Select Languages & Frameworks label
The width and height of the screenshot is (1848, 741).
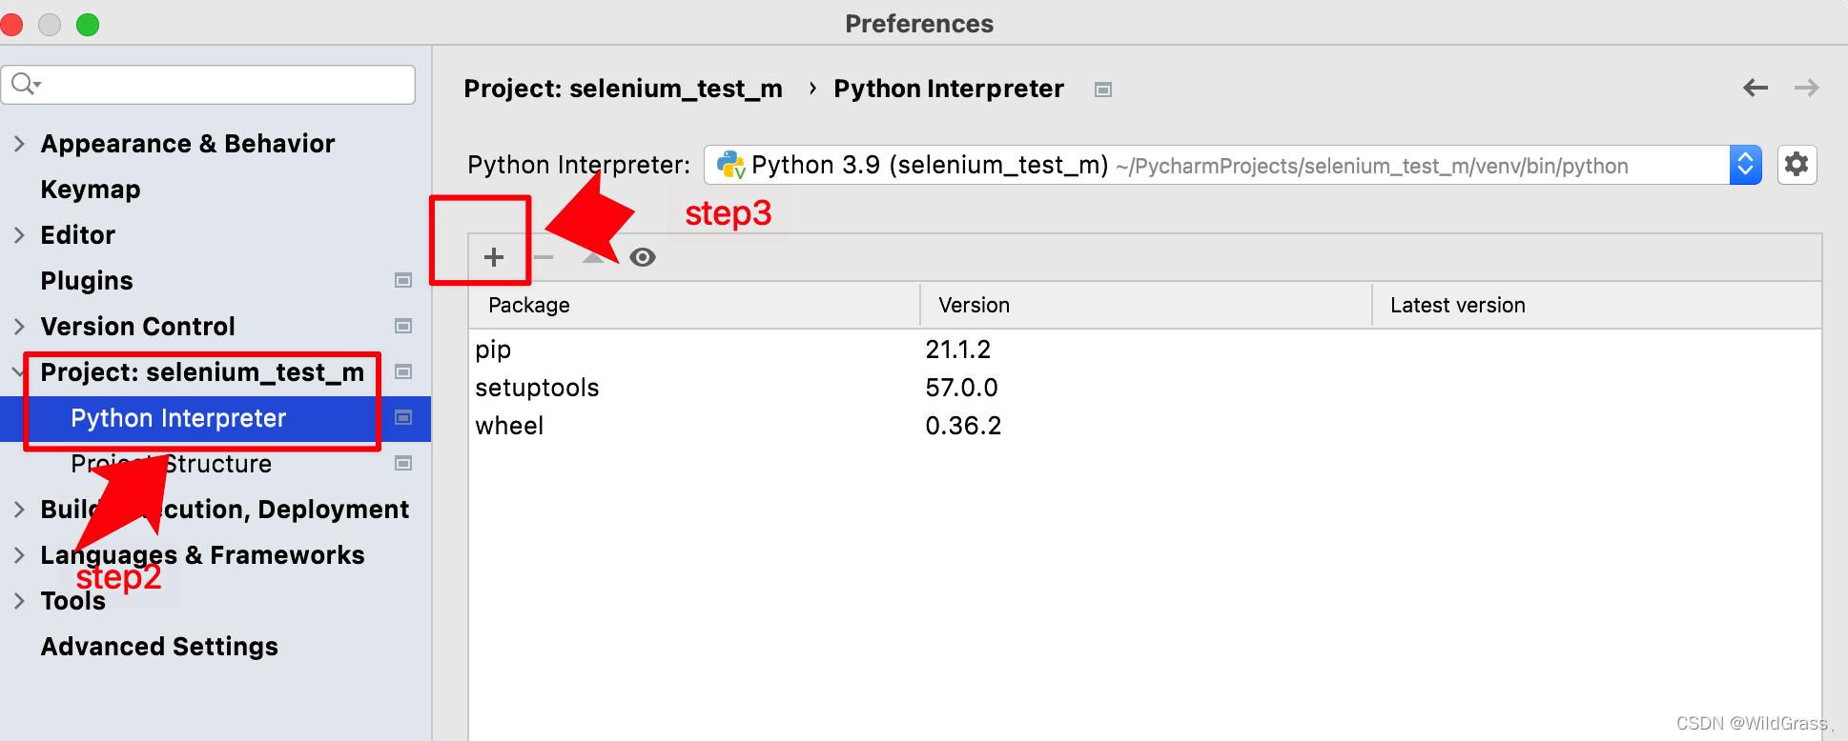click(x=202, y=555)
